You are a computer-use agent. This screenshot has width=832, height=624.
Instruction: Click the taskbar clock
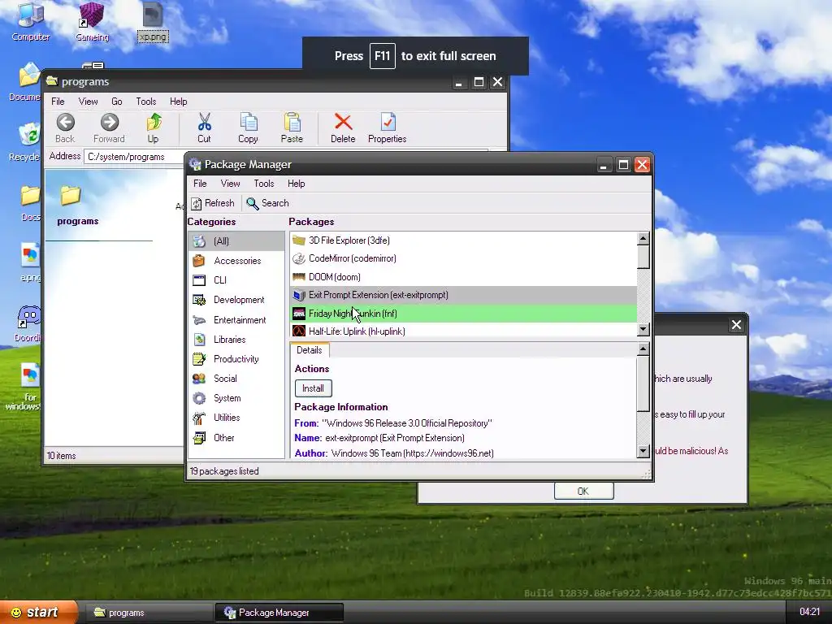809,612
